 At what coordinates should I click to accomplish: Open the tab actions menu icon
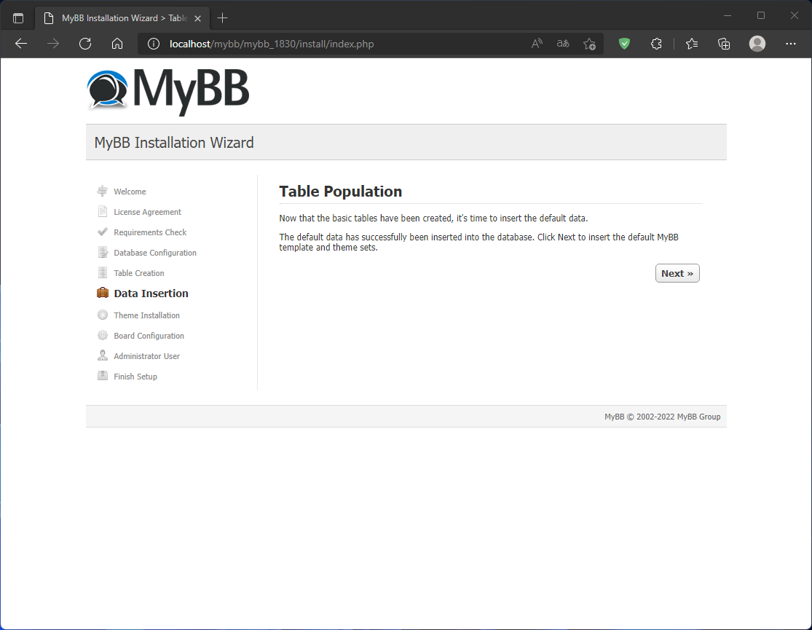[x=18, y=18]
